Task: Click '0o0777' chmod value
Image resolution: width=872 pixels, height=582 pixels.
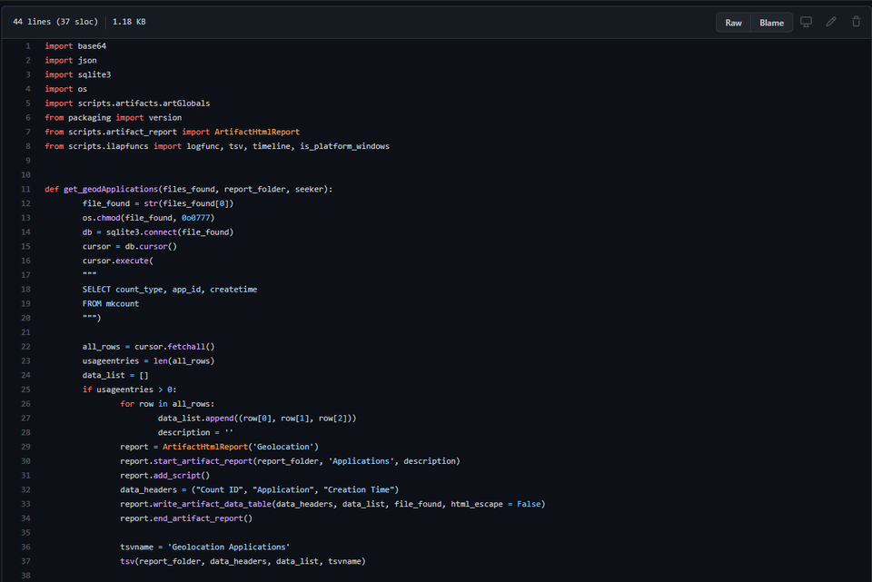Action: pyautogui.click(x=195, y=218)
